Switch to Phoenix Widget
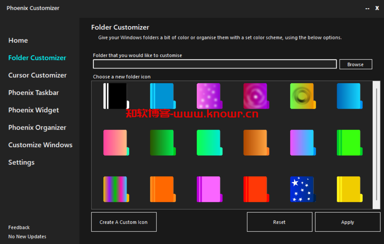Image resolution: width=384 pixels, height=244 pixels. [x=34, y=110]
